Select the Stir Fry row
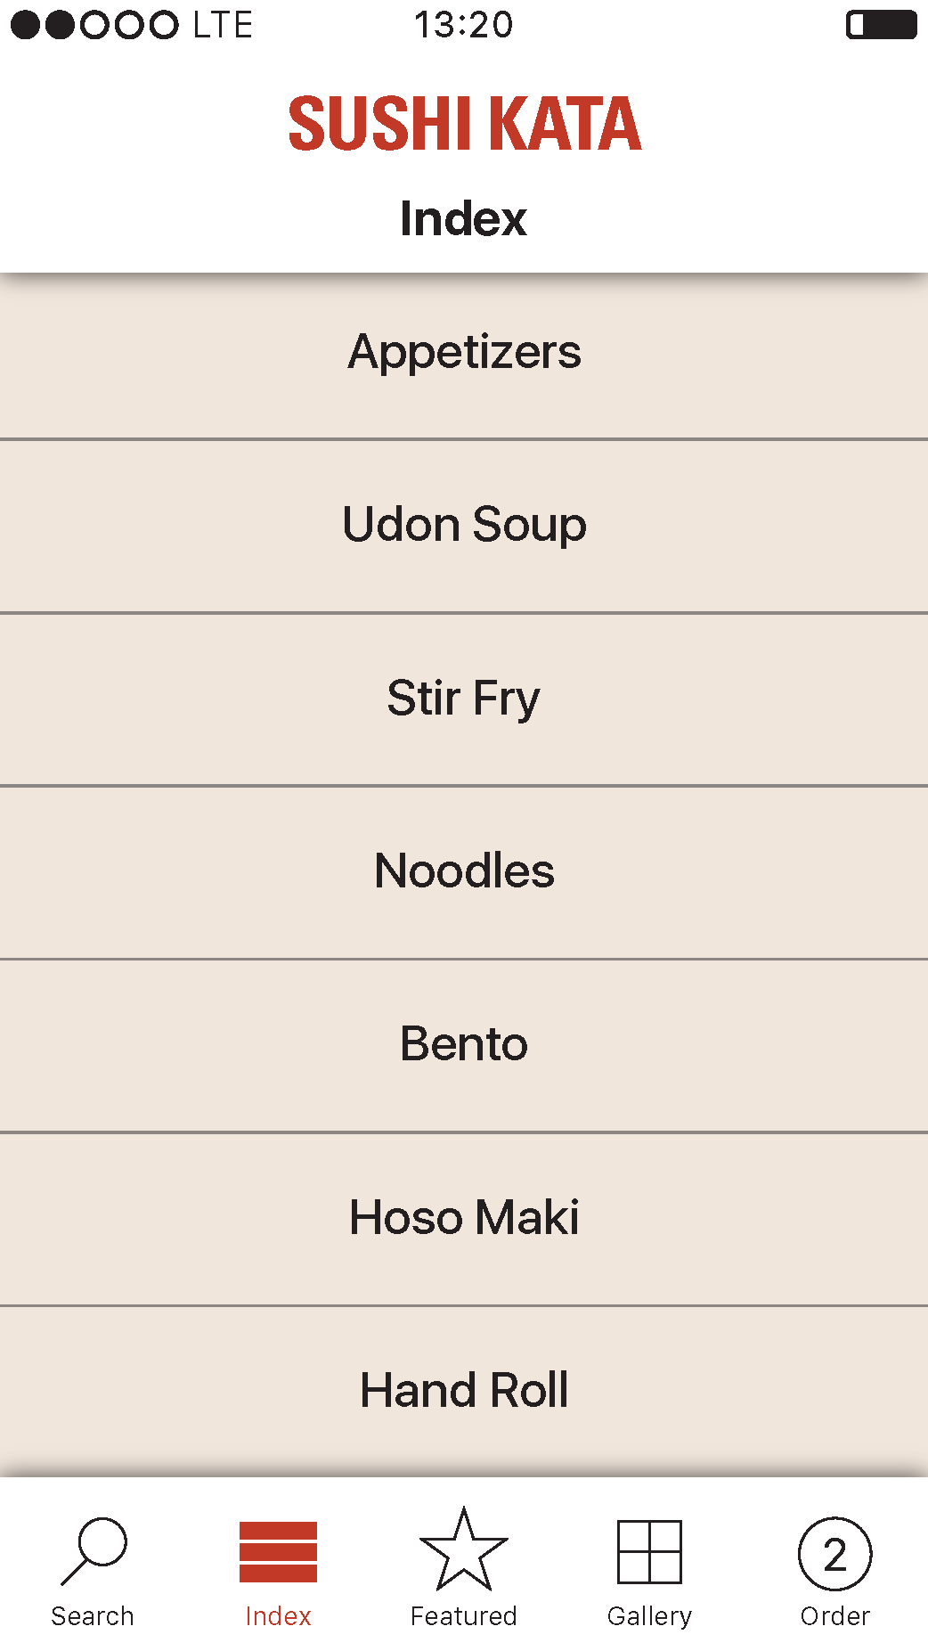This screenshot has width=928, height=1651. (464, 699)
